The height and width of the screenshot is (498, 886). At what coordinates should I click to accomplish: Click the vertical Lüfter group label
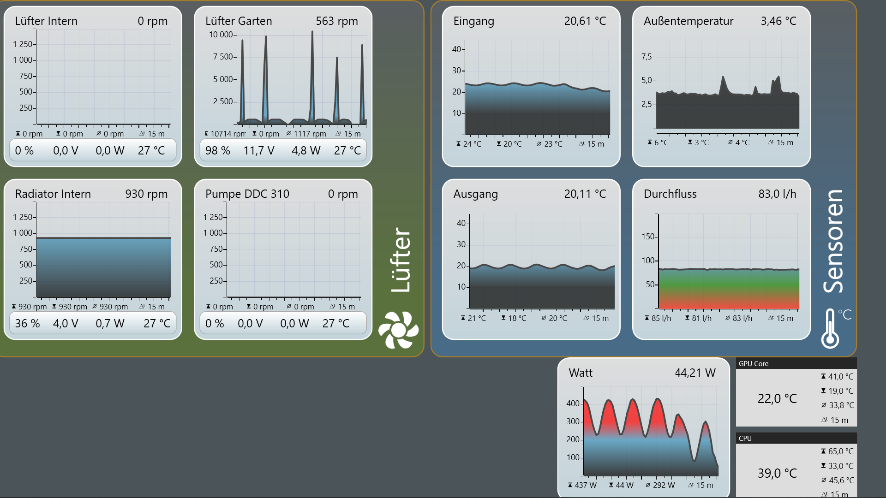400,260
